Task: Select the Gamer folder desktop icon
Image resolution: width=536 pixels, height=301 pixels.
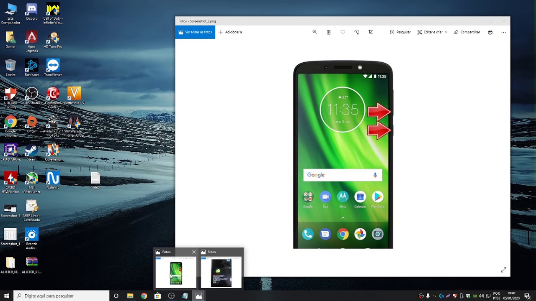Action: tap(10, 40)
